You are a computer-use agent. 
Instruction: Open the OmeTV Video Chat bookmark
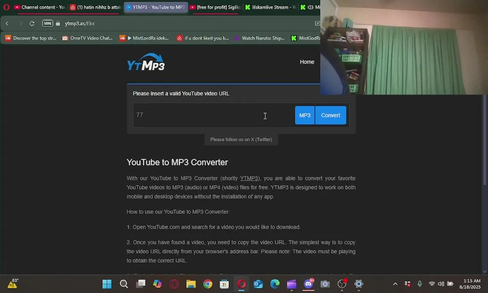[x=87, y=38]
